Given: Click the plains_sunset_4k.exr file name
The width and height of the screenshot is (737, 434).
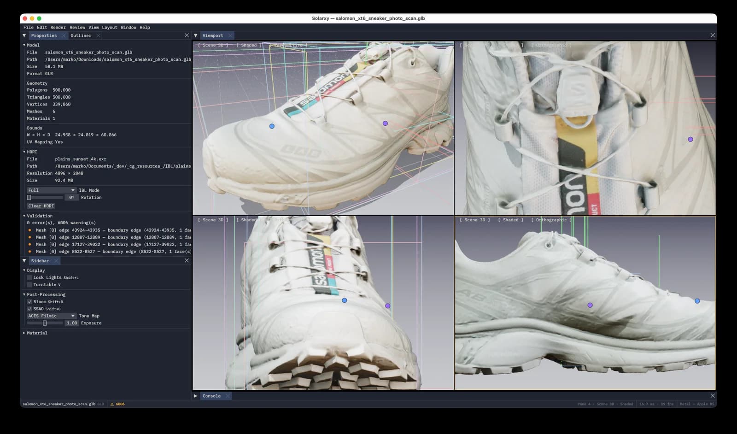Looking at the screenshot, I should 81,159.
